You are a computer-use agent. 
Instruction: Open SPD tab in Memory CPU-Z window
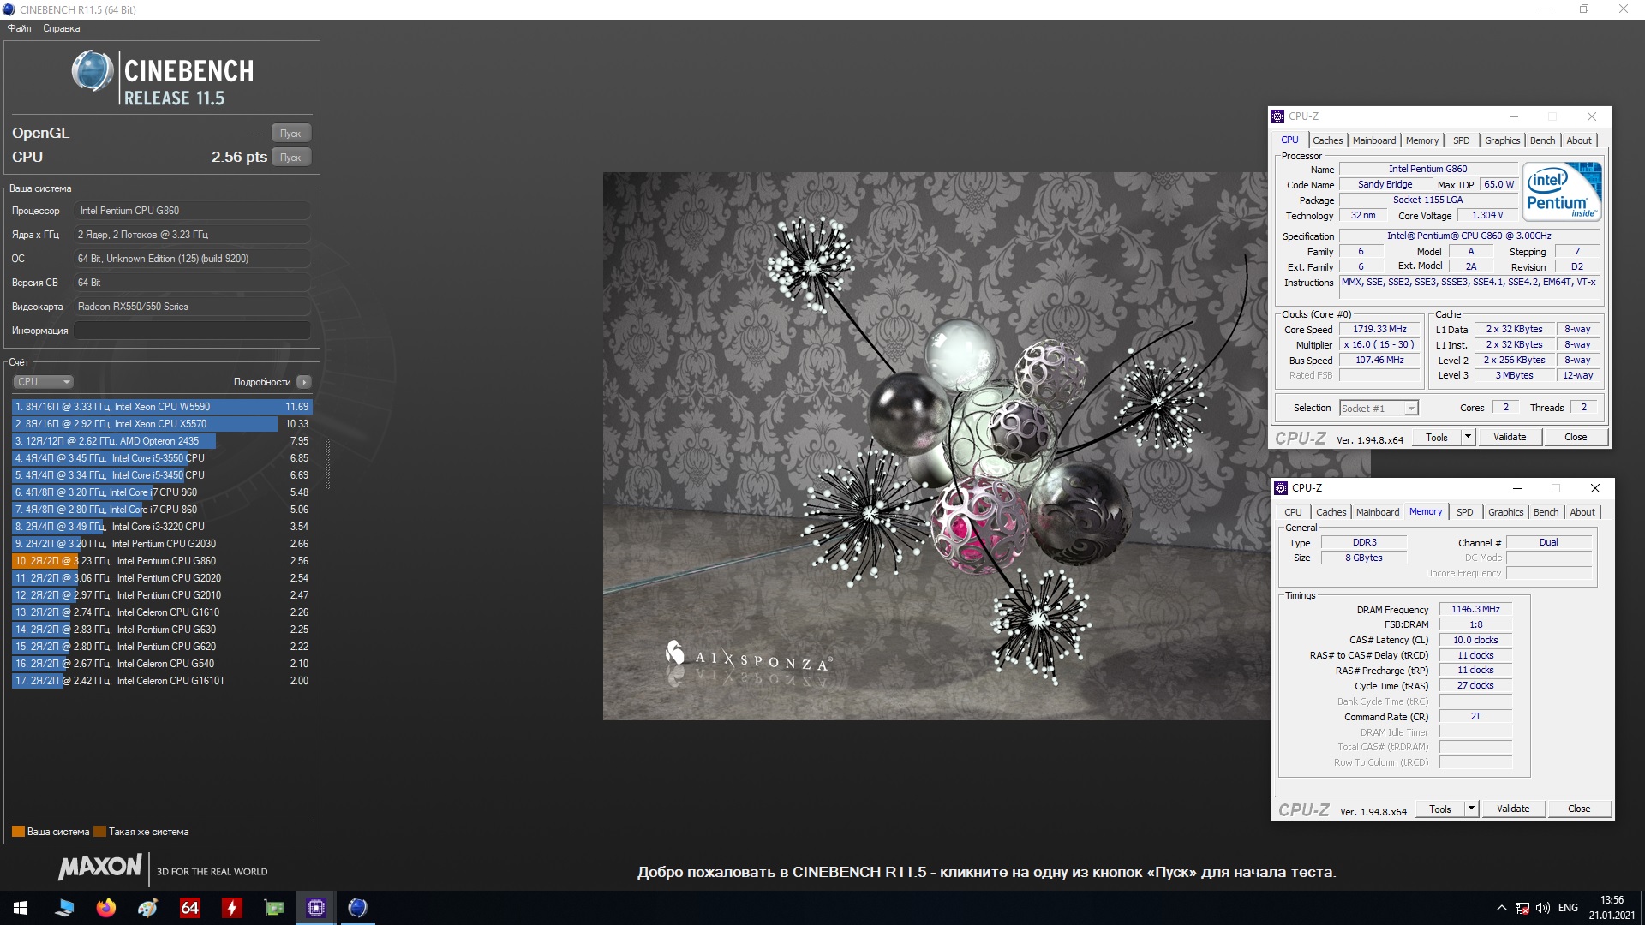click(1465, 512)
